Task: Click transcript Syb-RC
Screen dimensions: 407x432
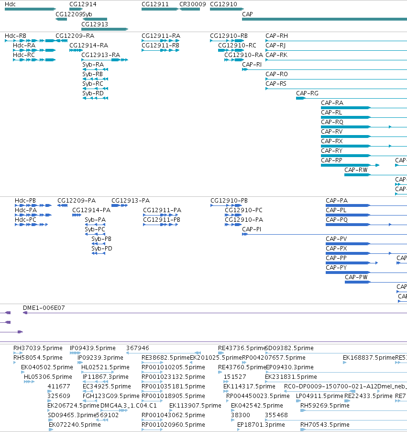Action: click(95, 89)
